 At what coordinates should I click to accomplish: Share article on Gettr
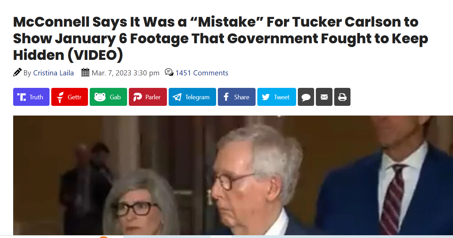point(69,97)
